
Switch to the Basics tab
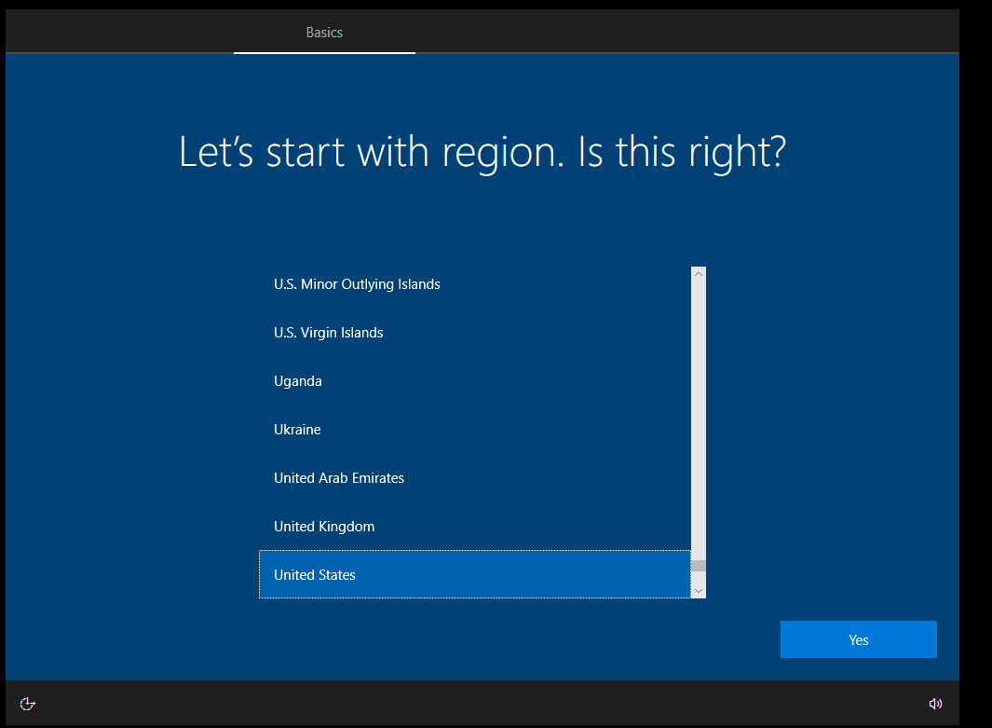click(x=324, y=33)
